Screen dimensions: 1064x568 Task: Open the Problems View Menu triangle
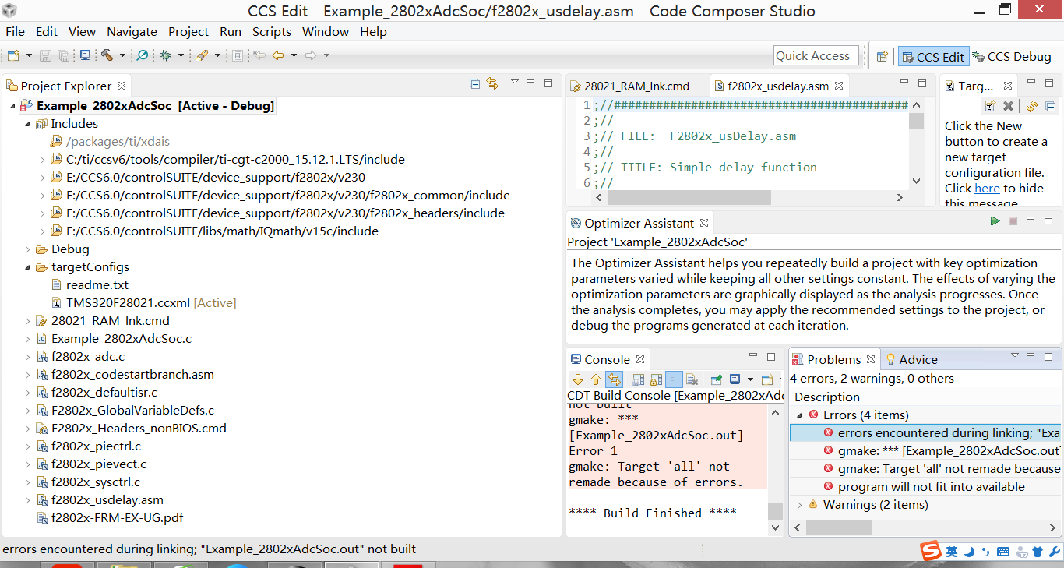point(1015,355)
